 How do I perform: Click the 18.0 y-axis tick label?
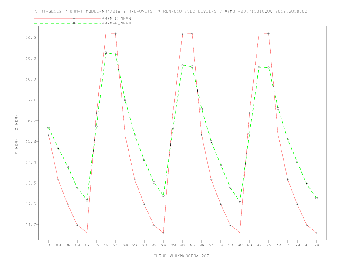coord(30,79)
